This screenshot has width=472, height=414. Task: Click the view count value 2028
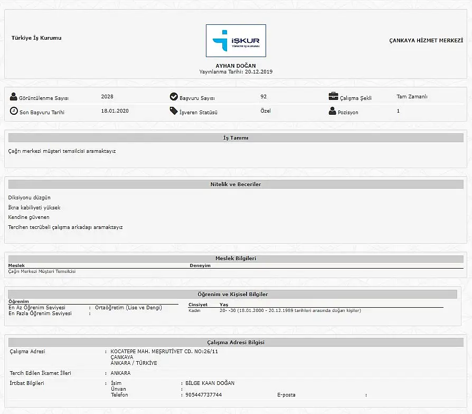(107, 96)
